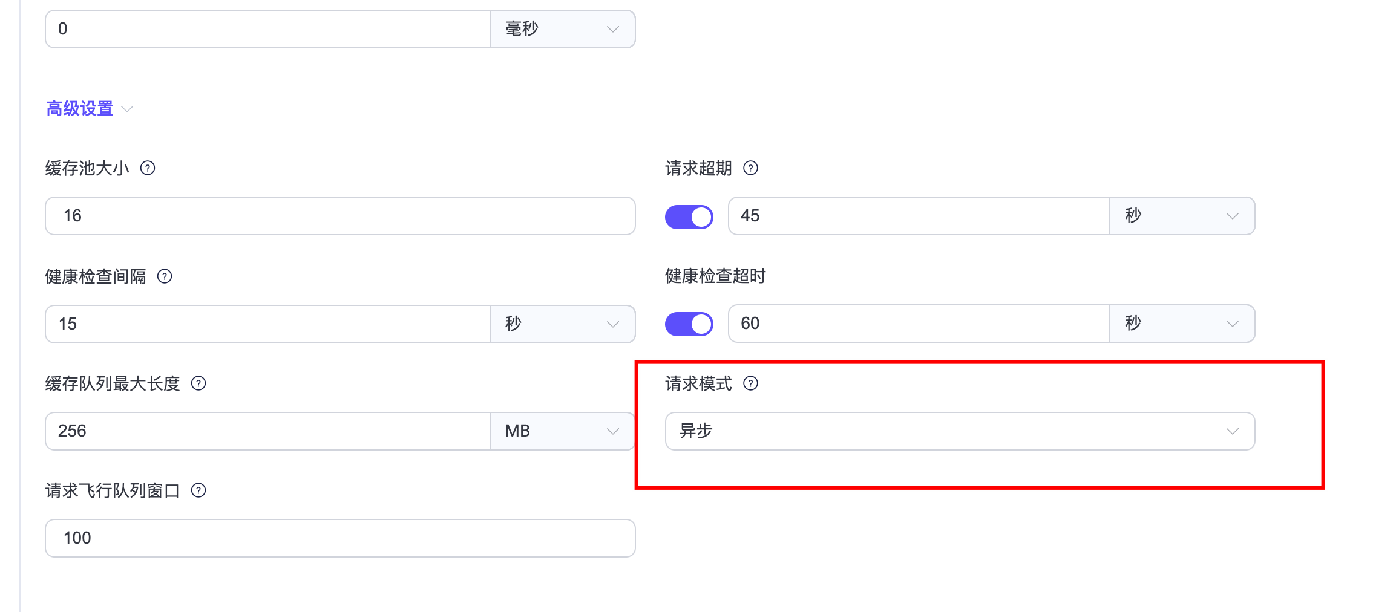Viewport: 1393px width, 612px height.
Task: Click the 健康检查超时 input with value 60
Action: coord(917,324)
